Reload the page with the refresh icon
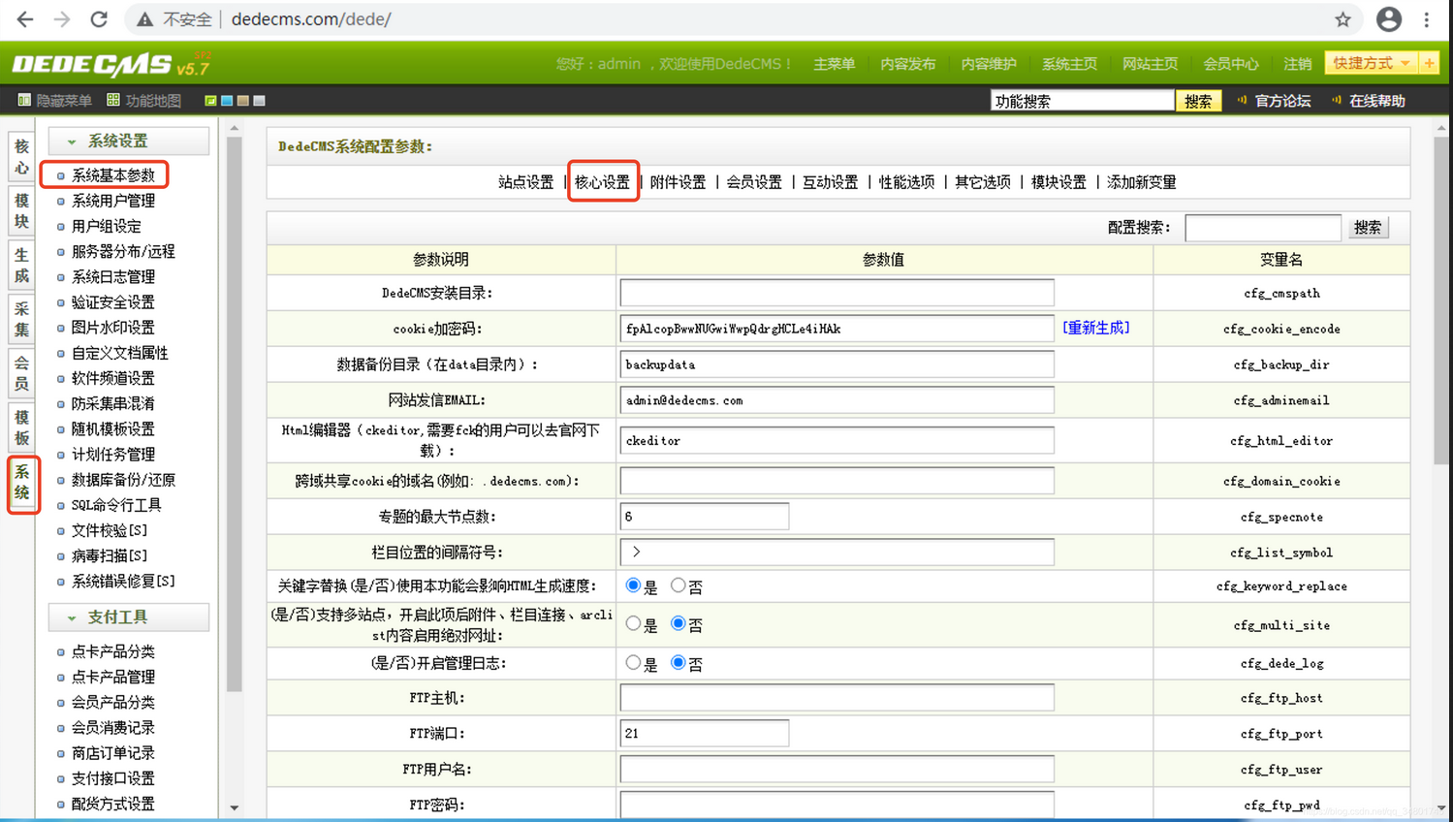Viewport: 1453px width, 822px height. [x=99, y=19]
